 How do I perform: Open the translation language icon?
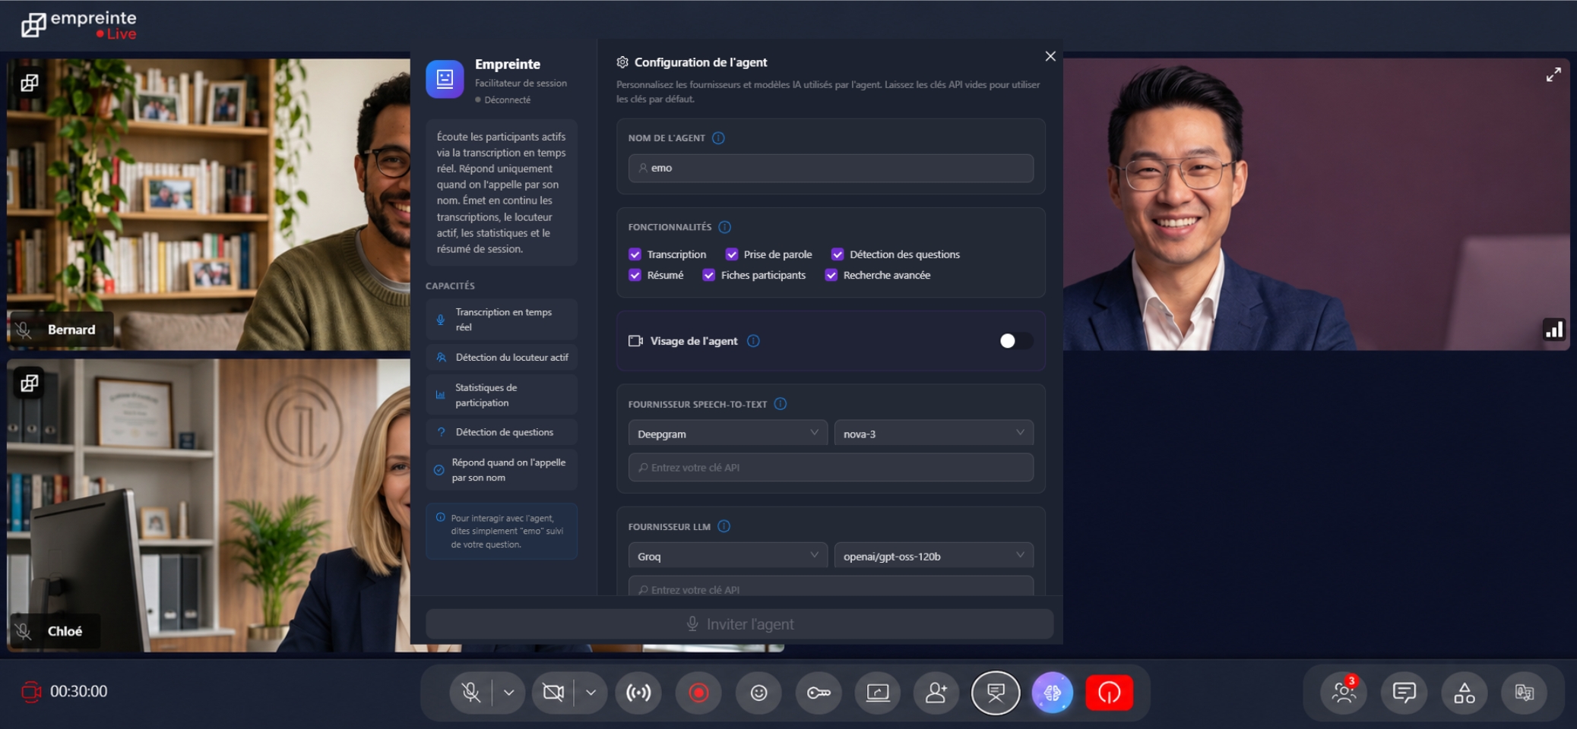[1525, 693]
